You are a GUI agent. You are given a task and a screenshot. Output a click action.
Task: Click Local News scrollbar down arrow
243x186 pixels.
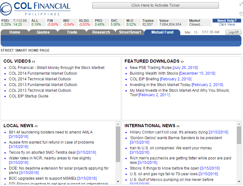pyautogui.click(x=118, y=182)
